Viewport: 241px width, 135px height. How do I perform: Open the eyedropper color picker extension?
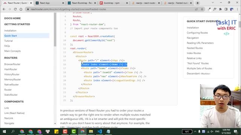tap(209, 9)
